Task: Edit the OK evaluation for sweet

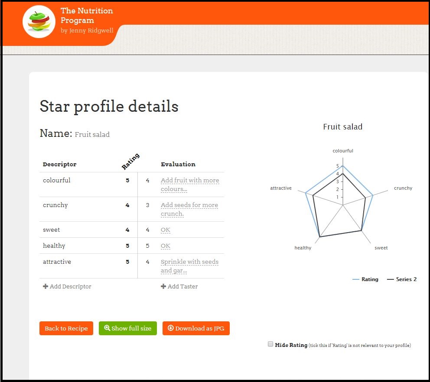Action: click(166, 230)
